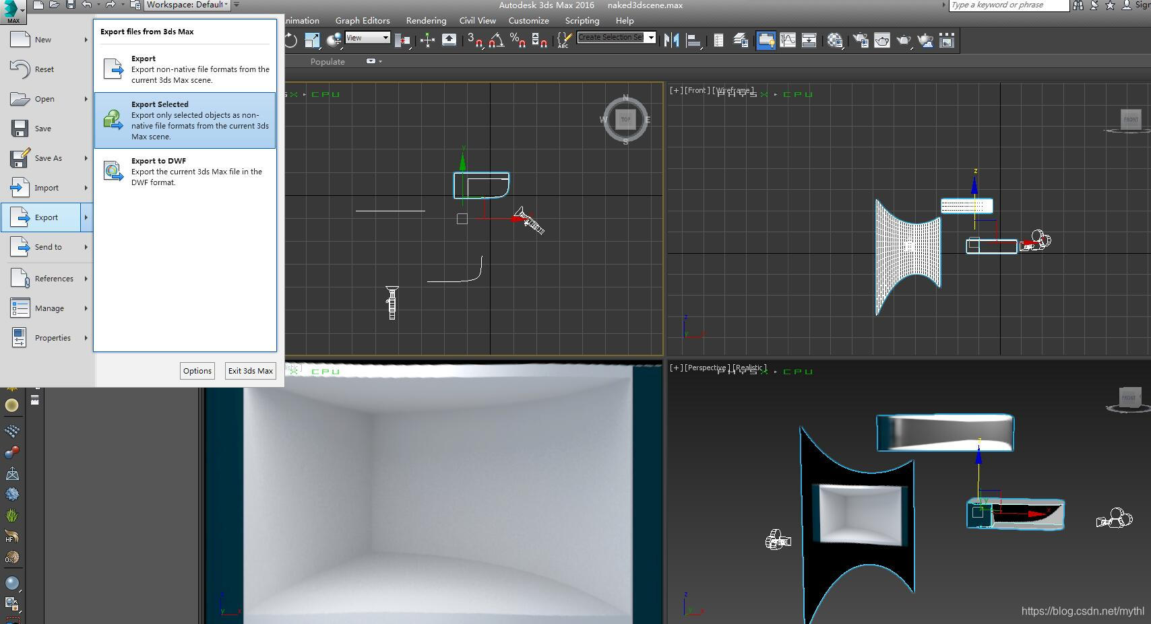This screenshot has height=624, width=1151.
Task: Open the Civil View menu
Action: click(478, 20)
